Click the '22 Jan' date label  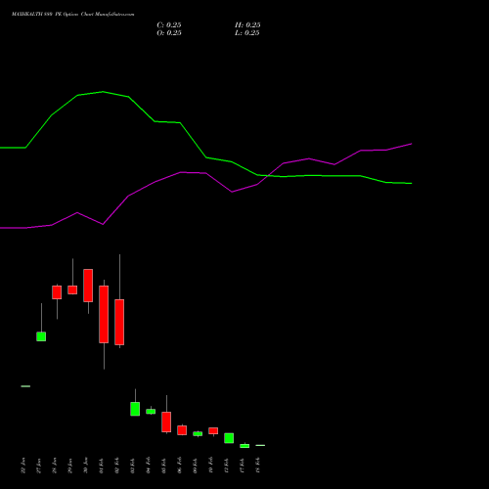[22, 466]
